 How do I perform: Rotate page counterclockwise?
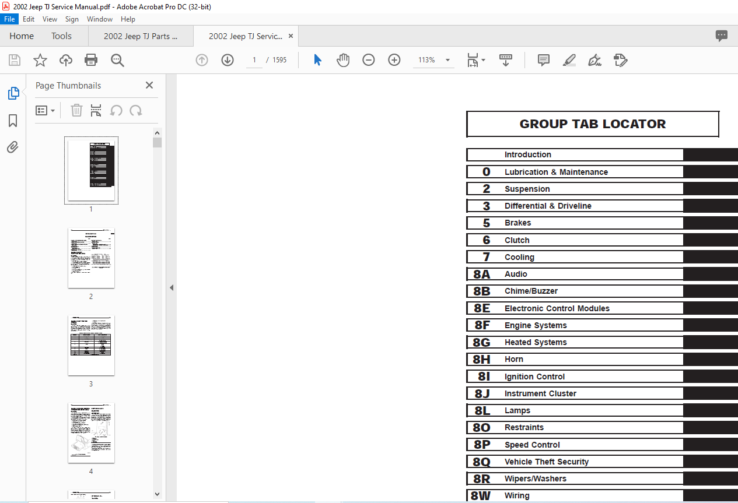click(116, 110)
